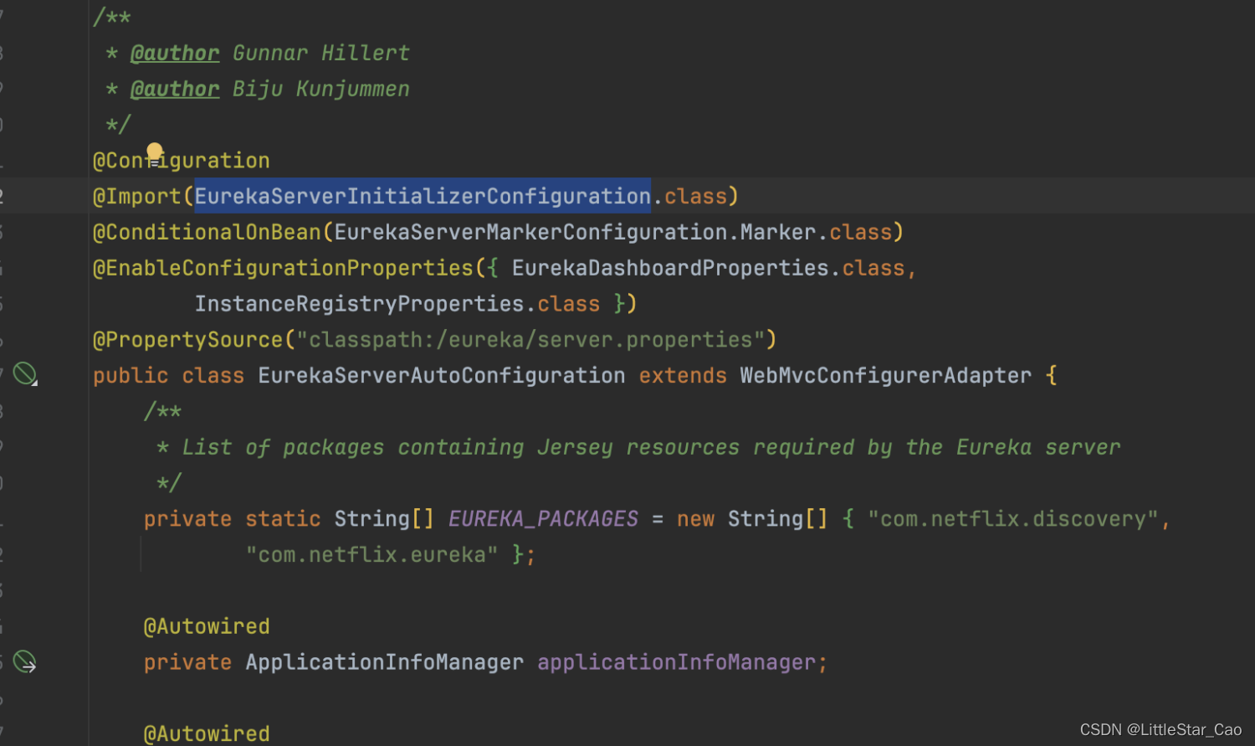The height and width of the screenshot is (746, 1255).
Task: Click the applicationInfoManager field name
Action: 677,662
